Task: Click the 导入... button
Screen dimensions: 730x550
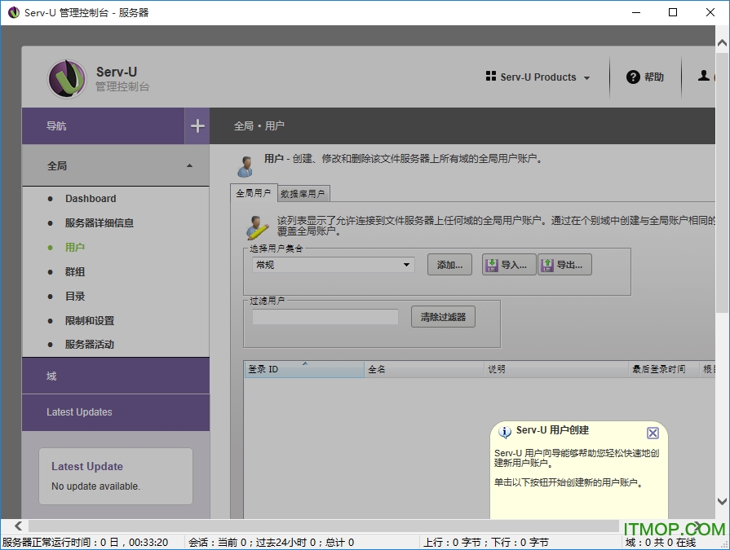Action: click(x=509, y=265)
